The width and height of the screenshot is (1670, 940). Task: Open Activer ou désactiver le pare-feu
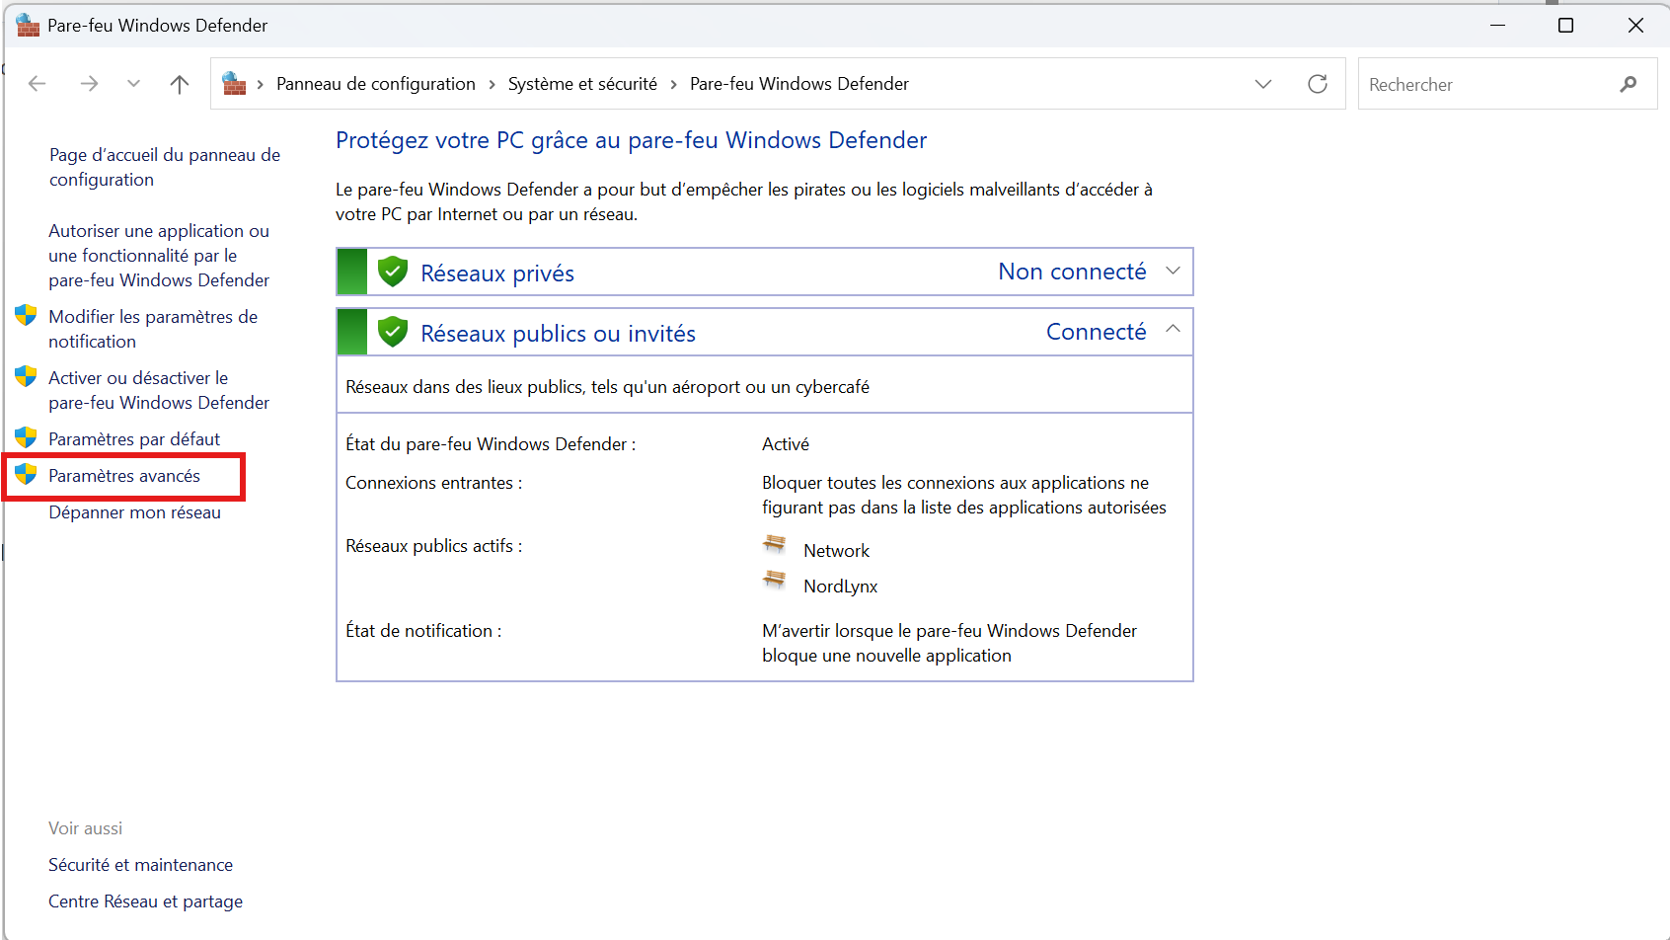(x=158, y=390)
